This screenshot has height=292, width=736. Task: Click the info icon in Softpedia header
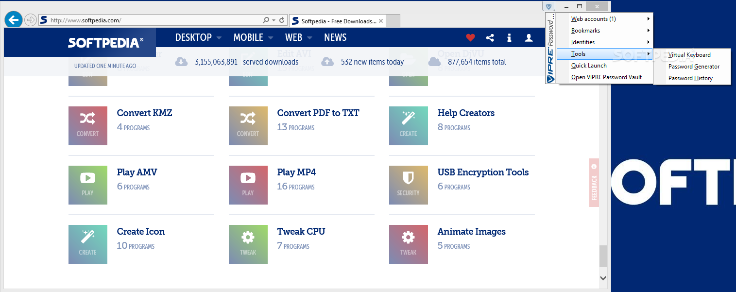coord(509,37)
